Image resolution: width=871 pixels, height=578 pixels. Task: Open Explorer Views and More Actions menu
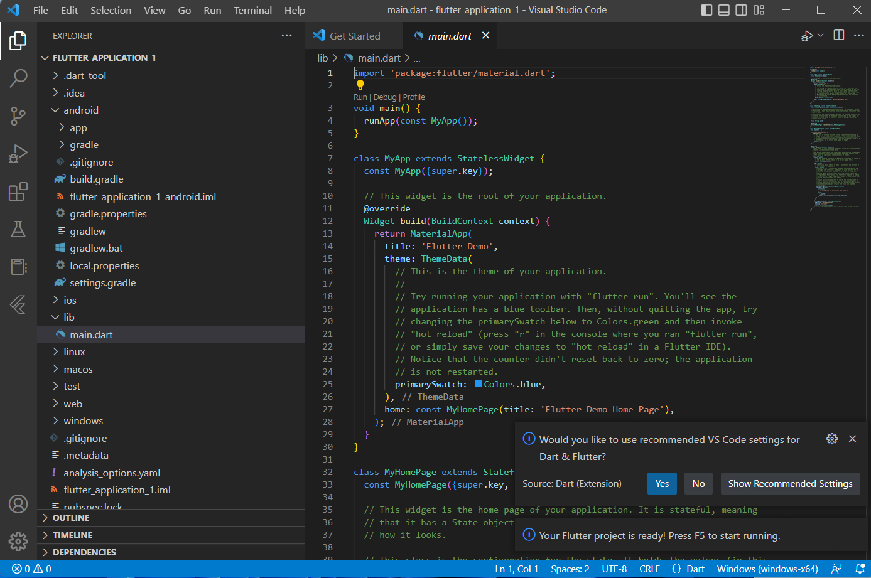click(287, 35)
